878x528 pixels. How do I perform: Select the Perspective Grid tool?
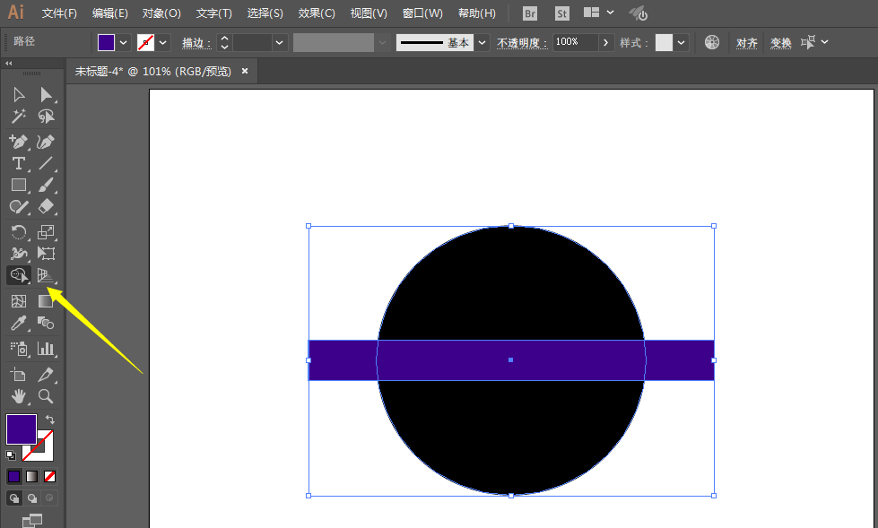click(46, 275)
